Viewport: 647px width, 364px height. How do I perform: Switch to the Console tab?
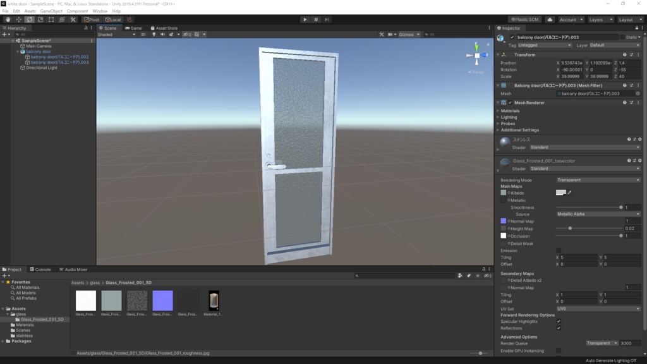click(x=40, y=269)
